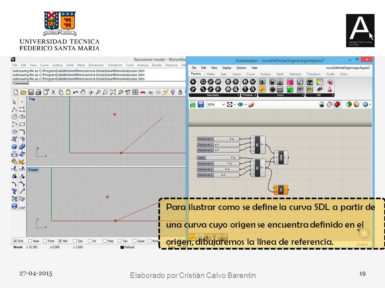Image resolution: width=385 pixels, height=288 pixels.
Task: Click the Largo number slider in Grasshopper canvas
Action: [218, 158]
